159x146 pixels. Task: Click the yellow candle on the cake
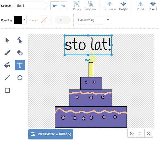coord(91,70)
